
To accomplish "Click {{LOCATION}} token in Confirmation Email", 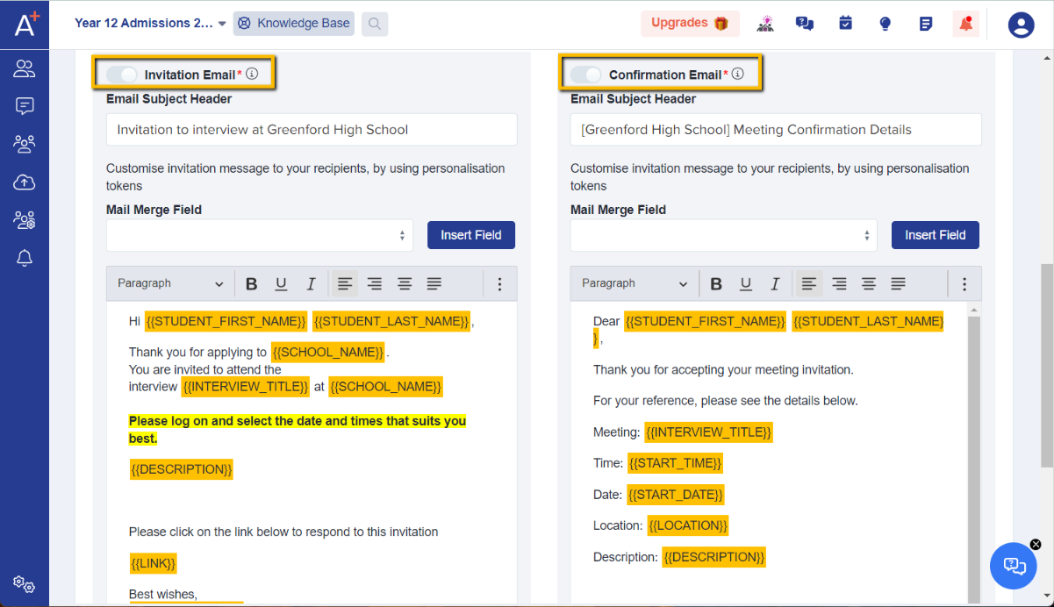I will point(688,525).
